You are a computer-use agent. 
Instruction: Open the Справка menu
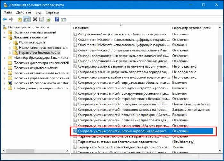(x=52, y=12)
